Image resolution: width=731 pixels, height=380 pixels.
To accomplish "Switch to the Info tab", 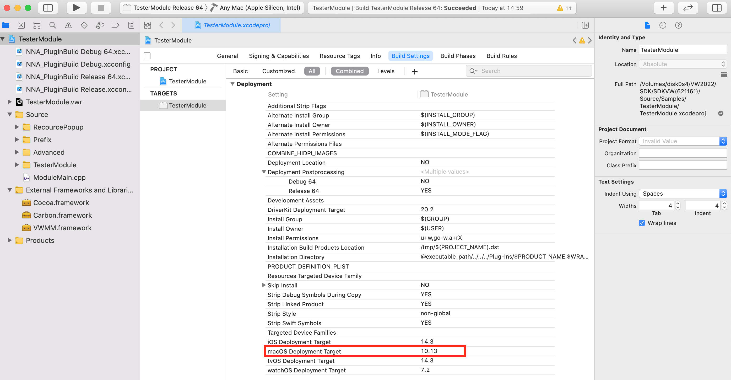I will [375, 56].
